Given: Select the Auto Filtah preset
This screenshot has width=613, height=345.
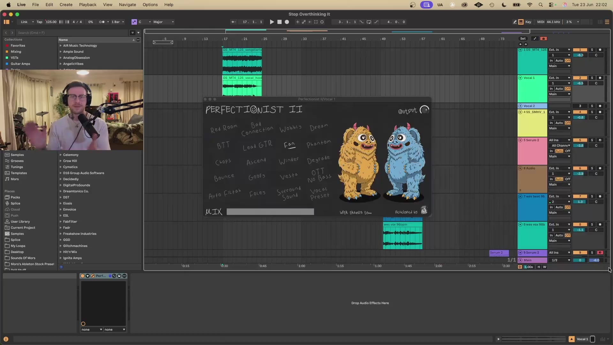Looking at the screenshot, I should pos(225,194).
